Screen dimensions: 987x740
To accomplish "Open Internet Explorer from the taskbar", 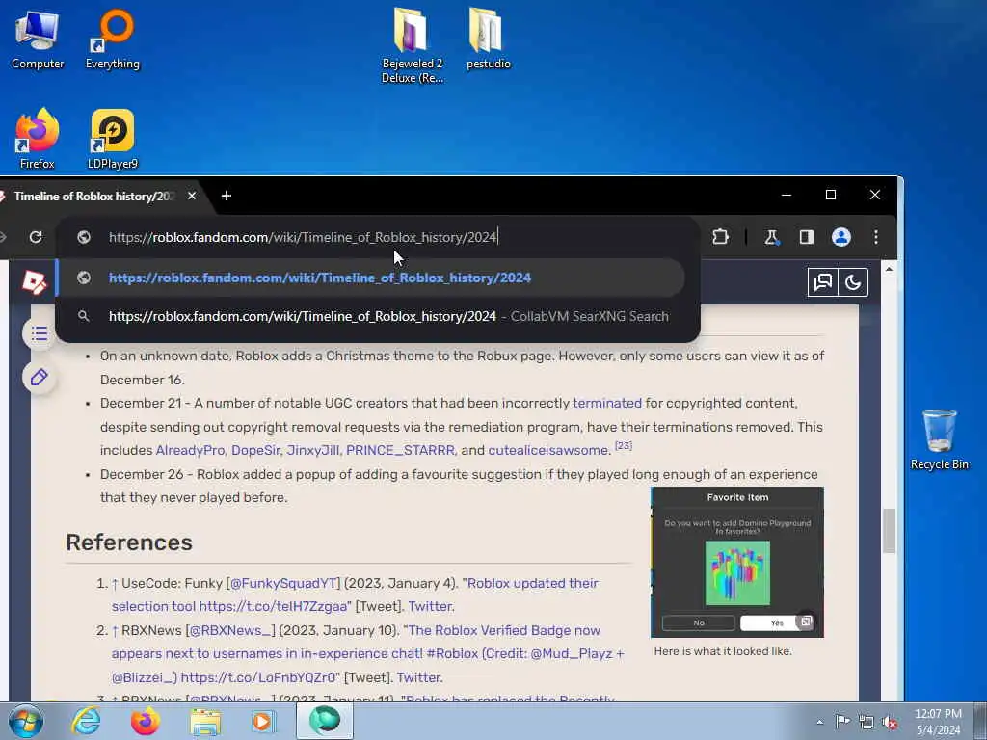I will click(x=86, y=721).
